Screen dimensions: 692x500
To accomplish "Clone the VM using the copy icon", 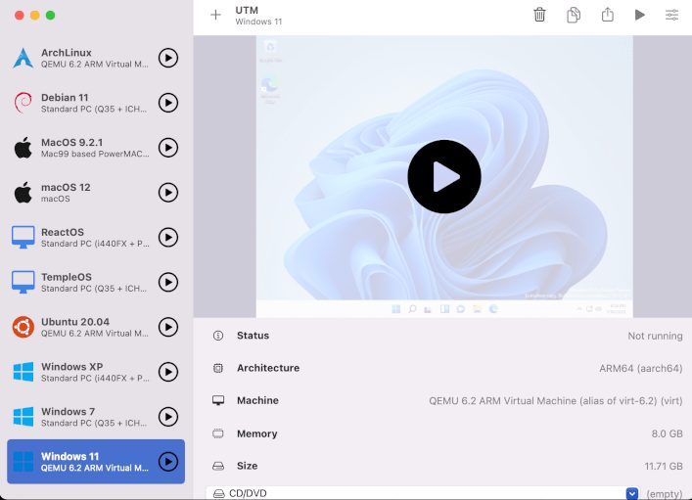I will pos(574,15).
